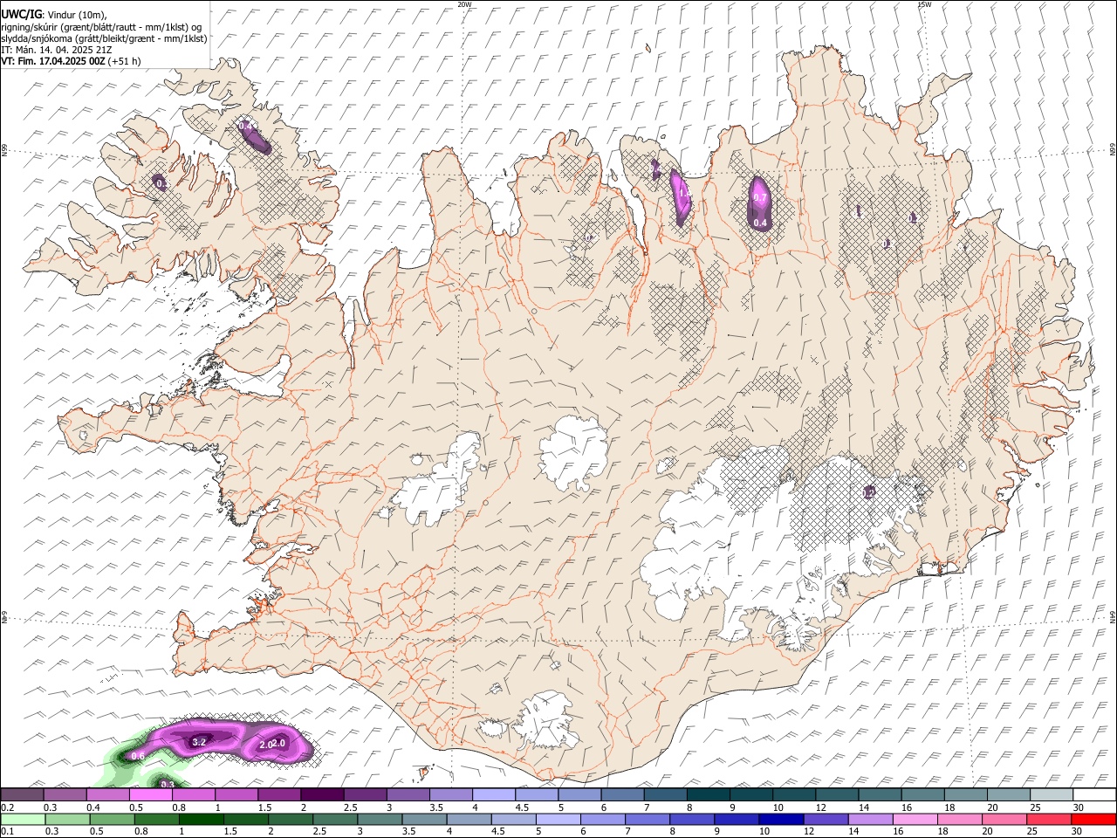Pick the dark purple 2 swatch, top legend row

click(x=322, y=795)
